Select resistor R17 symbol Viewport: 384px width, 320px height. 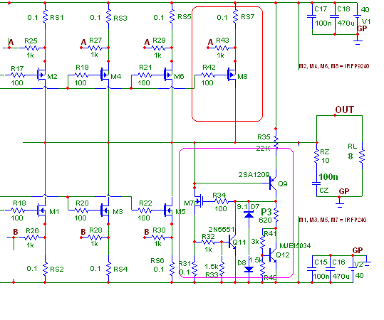(18, 75)
